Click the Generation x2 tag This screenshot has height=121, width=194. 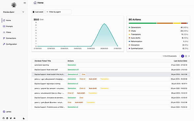(x=73, y=84)
